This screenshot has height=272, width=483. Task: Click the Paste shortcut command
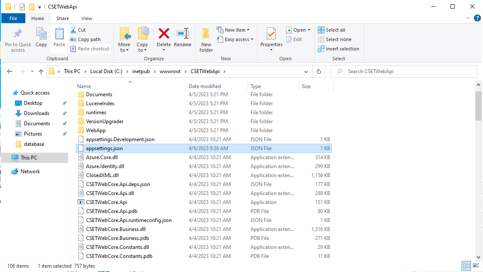89,49
